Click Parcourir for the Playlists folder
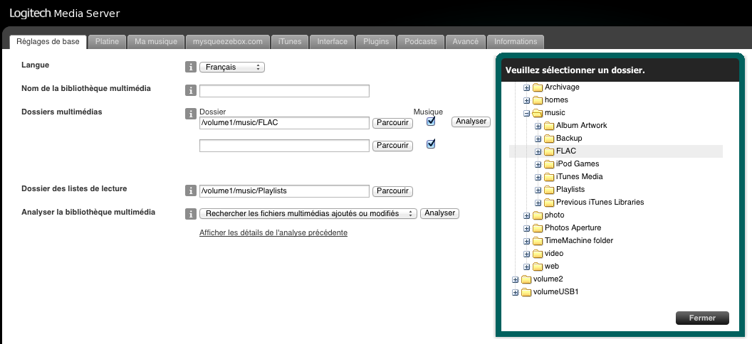The width and height of the screenshot is (752, 344). coord(392,191)
